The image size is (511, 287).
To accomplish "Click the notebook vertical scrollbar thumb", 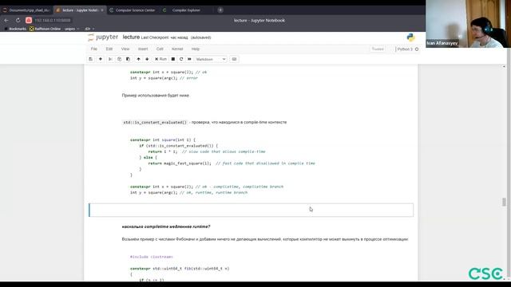I will 504,202.
